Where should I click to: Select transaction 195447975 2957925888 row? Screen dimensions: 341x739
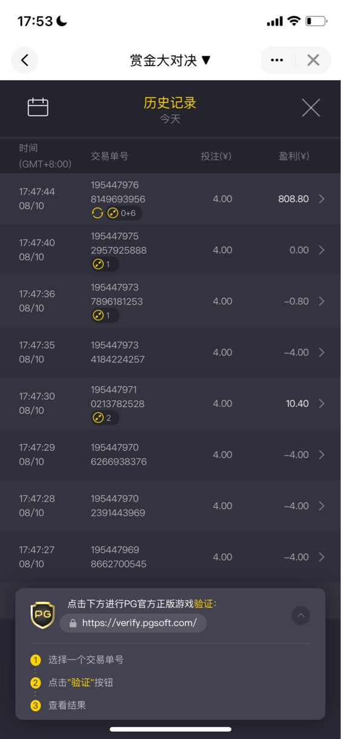170,250
